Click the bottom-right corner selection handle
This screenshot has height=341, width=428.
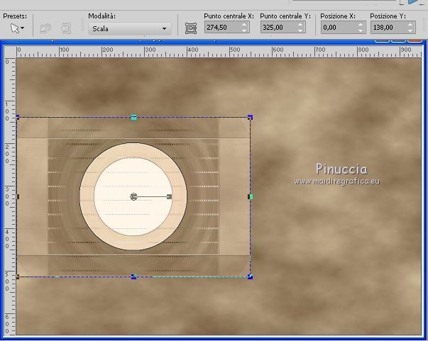(x=250, y=276)
